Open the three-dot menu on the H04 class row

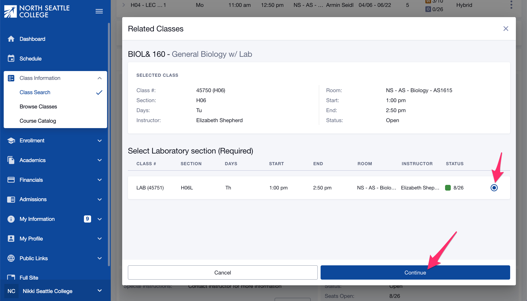pos(511,5)
